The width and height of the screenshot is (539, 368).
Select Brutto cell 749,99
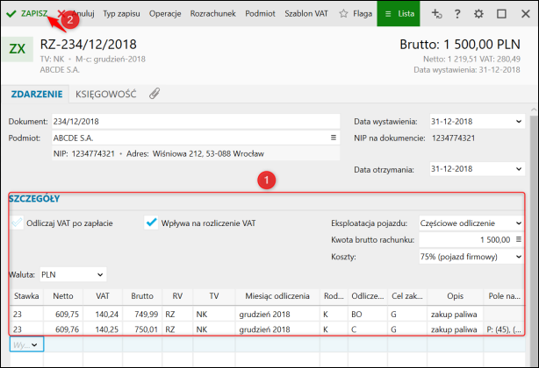click(142, 315)
